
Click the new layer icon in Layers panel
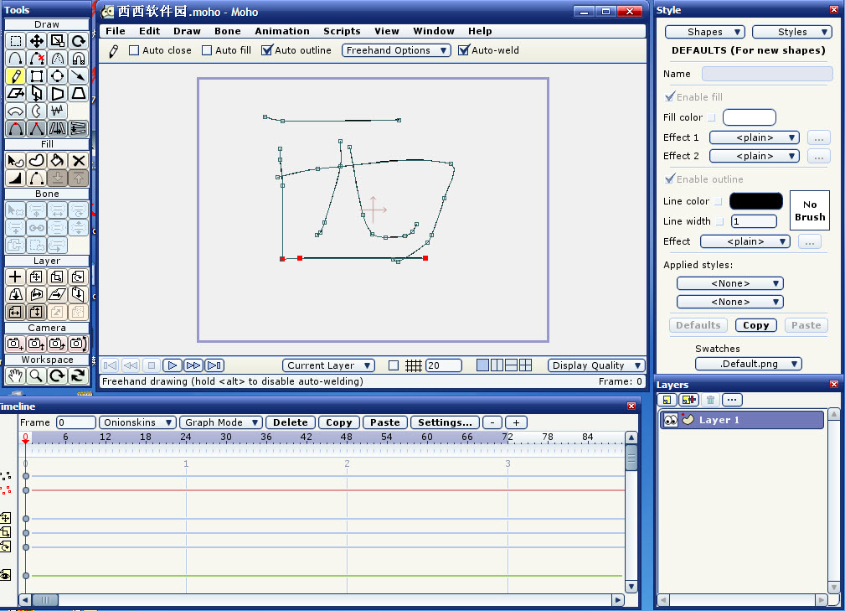pos(668,401)
